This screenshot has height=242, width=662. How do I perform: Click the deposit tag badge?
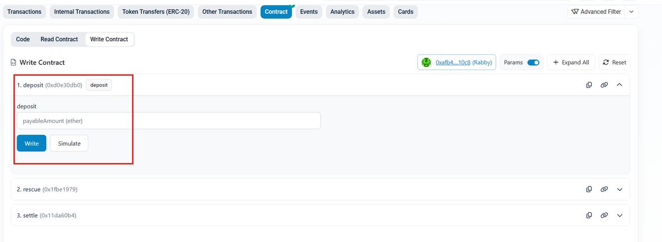click(x=99, y=85)
